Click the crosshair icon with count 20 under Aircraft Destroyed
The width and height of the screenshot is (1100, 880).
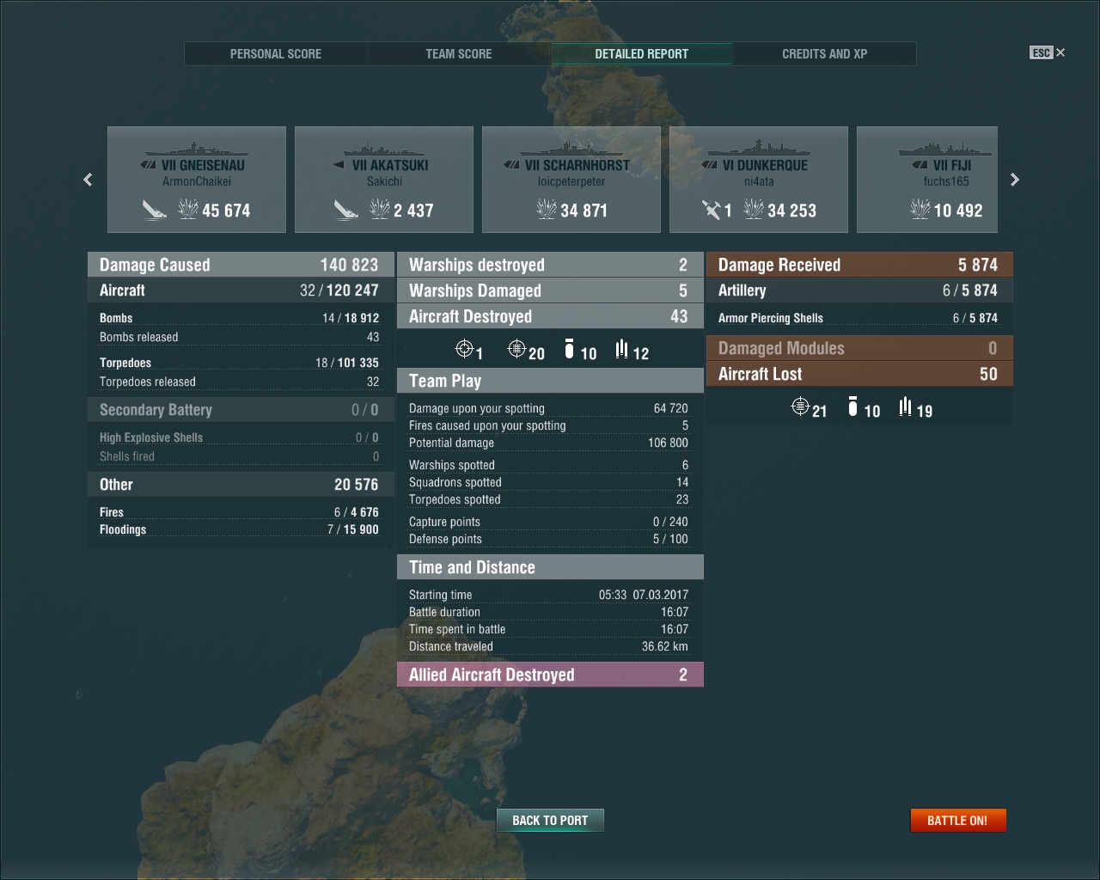(x=516, y=349)
